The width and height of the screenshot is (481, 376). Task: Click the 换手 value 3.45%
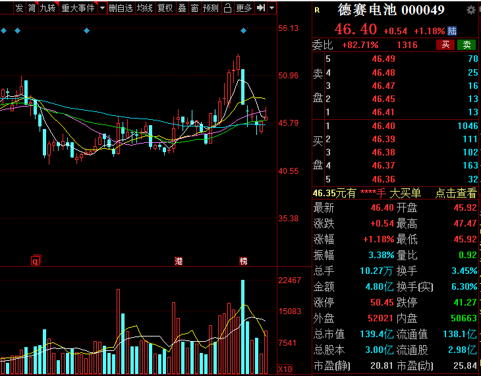tap(464, 271)
